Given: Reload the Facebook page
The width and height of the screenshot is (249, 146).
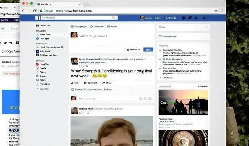Looking at the screenshot, I should pyautogui.click(x=35, y=11).
